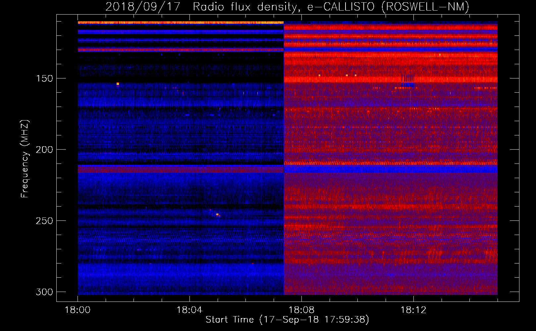Click the yellow spot near 18:01 below 150 MHz
Viewport: 536px width, 331px height.
(118, 84)
